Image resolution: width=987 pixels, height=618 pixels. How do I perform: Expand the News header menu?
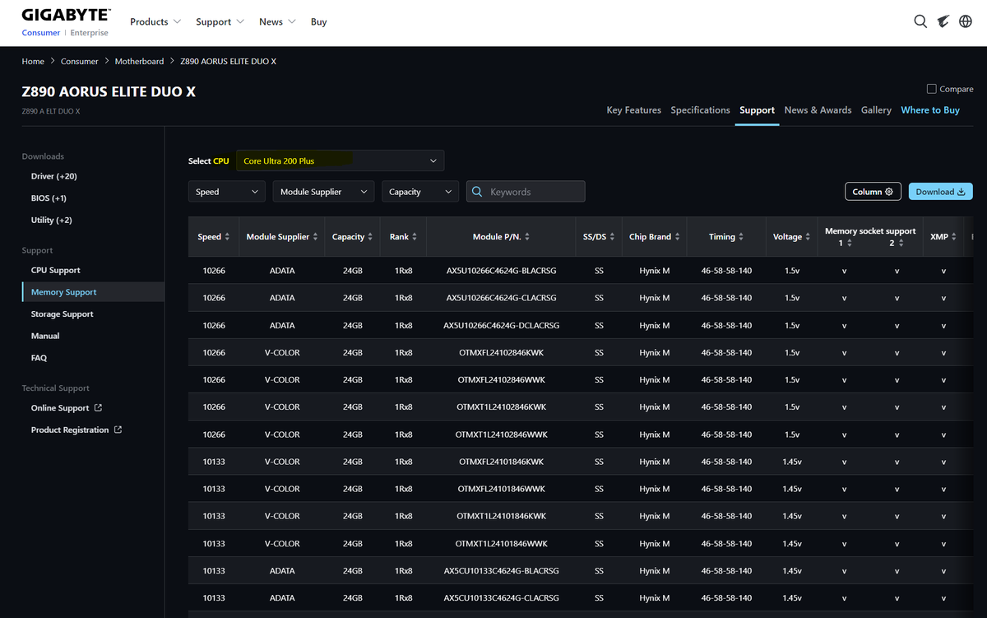coord(277,21)
